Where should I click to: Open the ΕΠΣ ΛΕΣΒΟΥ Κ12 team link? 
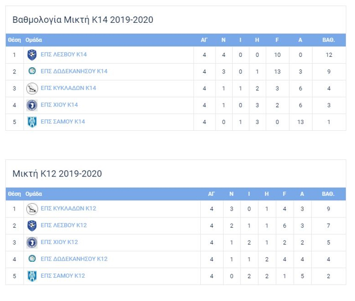(x=64, y=225)
